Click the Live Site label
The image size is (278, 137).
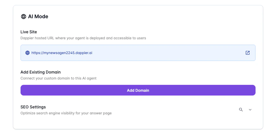29,32
